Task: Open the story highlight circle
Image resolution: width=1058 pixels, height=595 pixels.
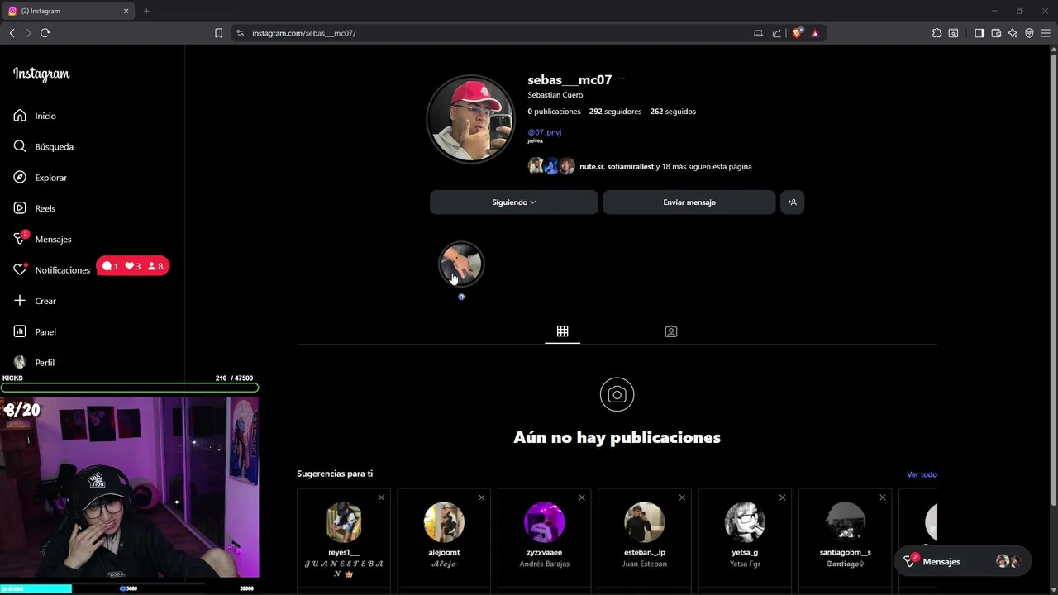Action: 461,264
